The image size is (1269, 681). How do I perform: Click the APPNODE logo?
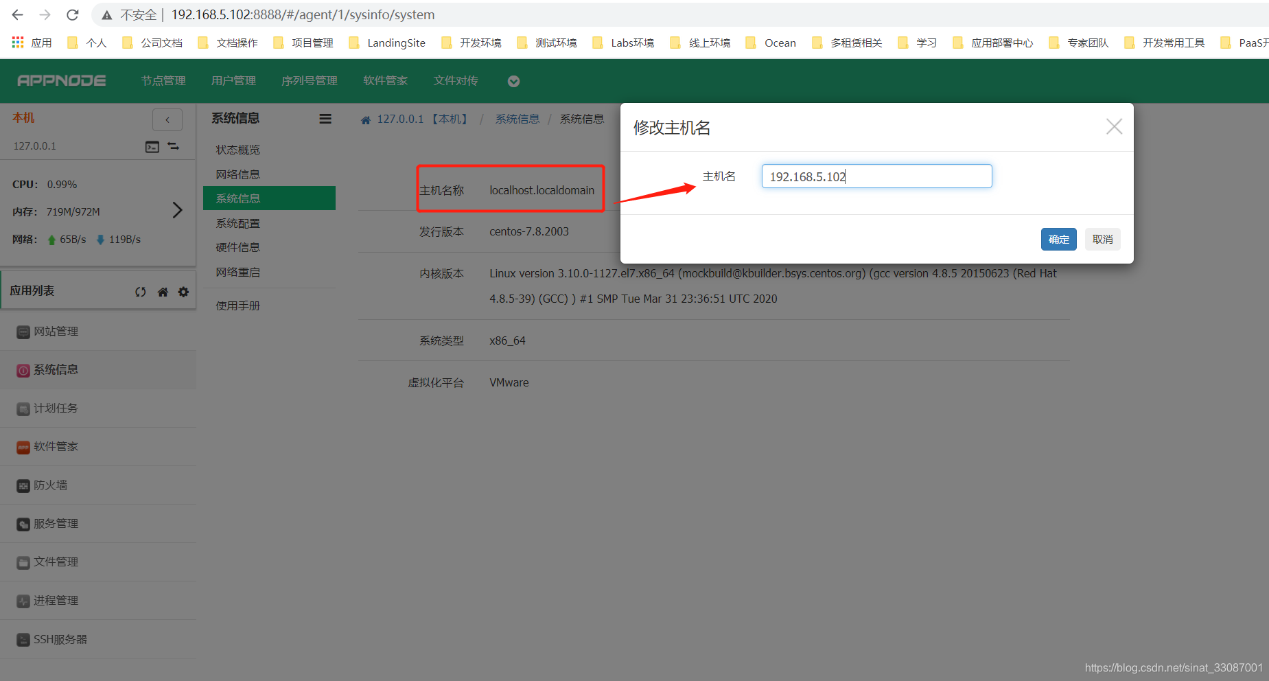(x=62, y=81)
